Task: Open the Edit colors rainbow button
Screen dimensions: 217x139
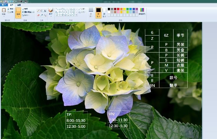Action: click(142, 11)
